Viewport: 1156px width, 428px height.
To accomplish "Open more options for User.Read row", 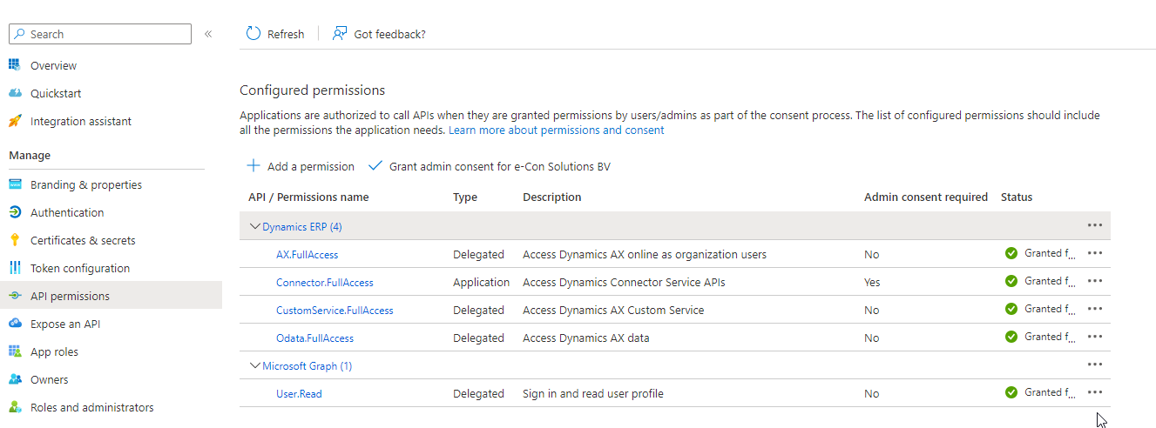I will pyautogui.click(x=1095, y=392).
